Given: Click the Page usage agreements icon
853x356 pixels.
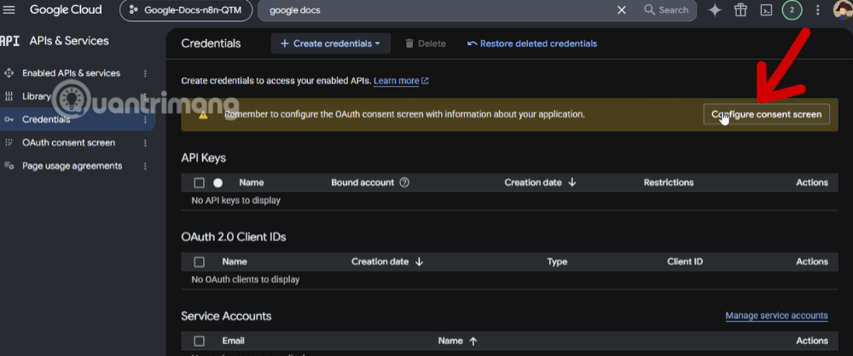Looking at the screenshot, I should pyautogui.click(x=9, y=166).
